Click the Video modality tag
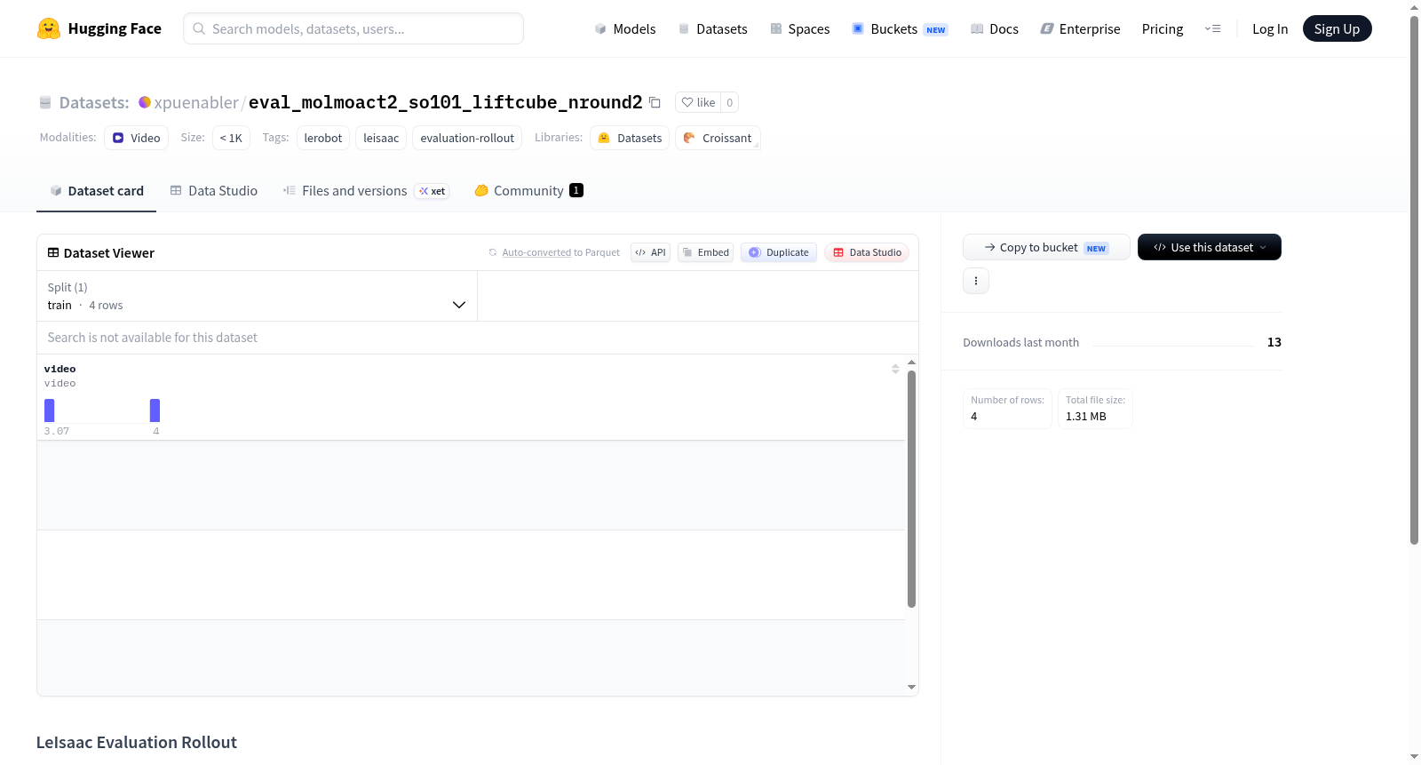Image resolution: width=1421 pixels, height=765 pixels. click(x=136, y=138)
